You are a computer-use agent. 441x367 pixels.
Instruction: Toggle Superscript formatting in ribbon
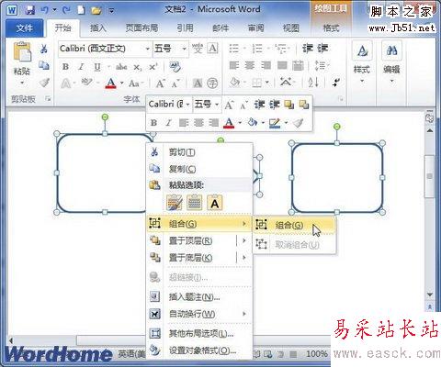coord(153,66)
